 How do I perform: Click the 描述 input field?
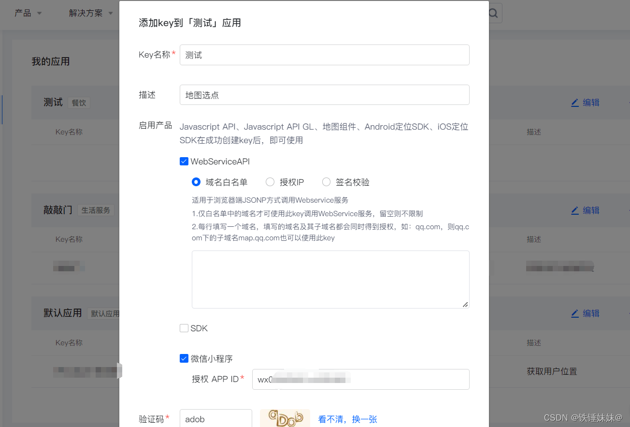click(x=325, y=95)
